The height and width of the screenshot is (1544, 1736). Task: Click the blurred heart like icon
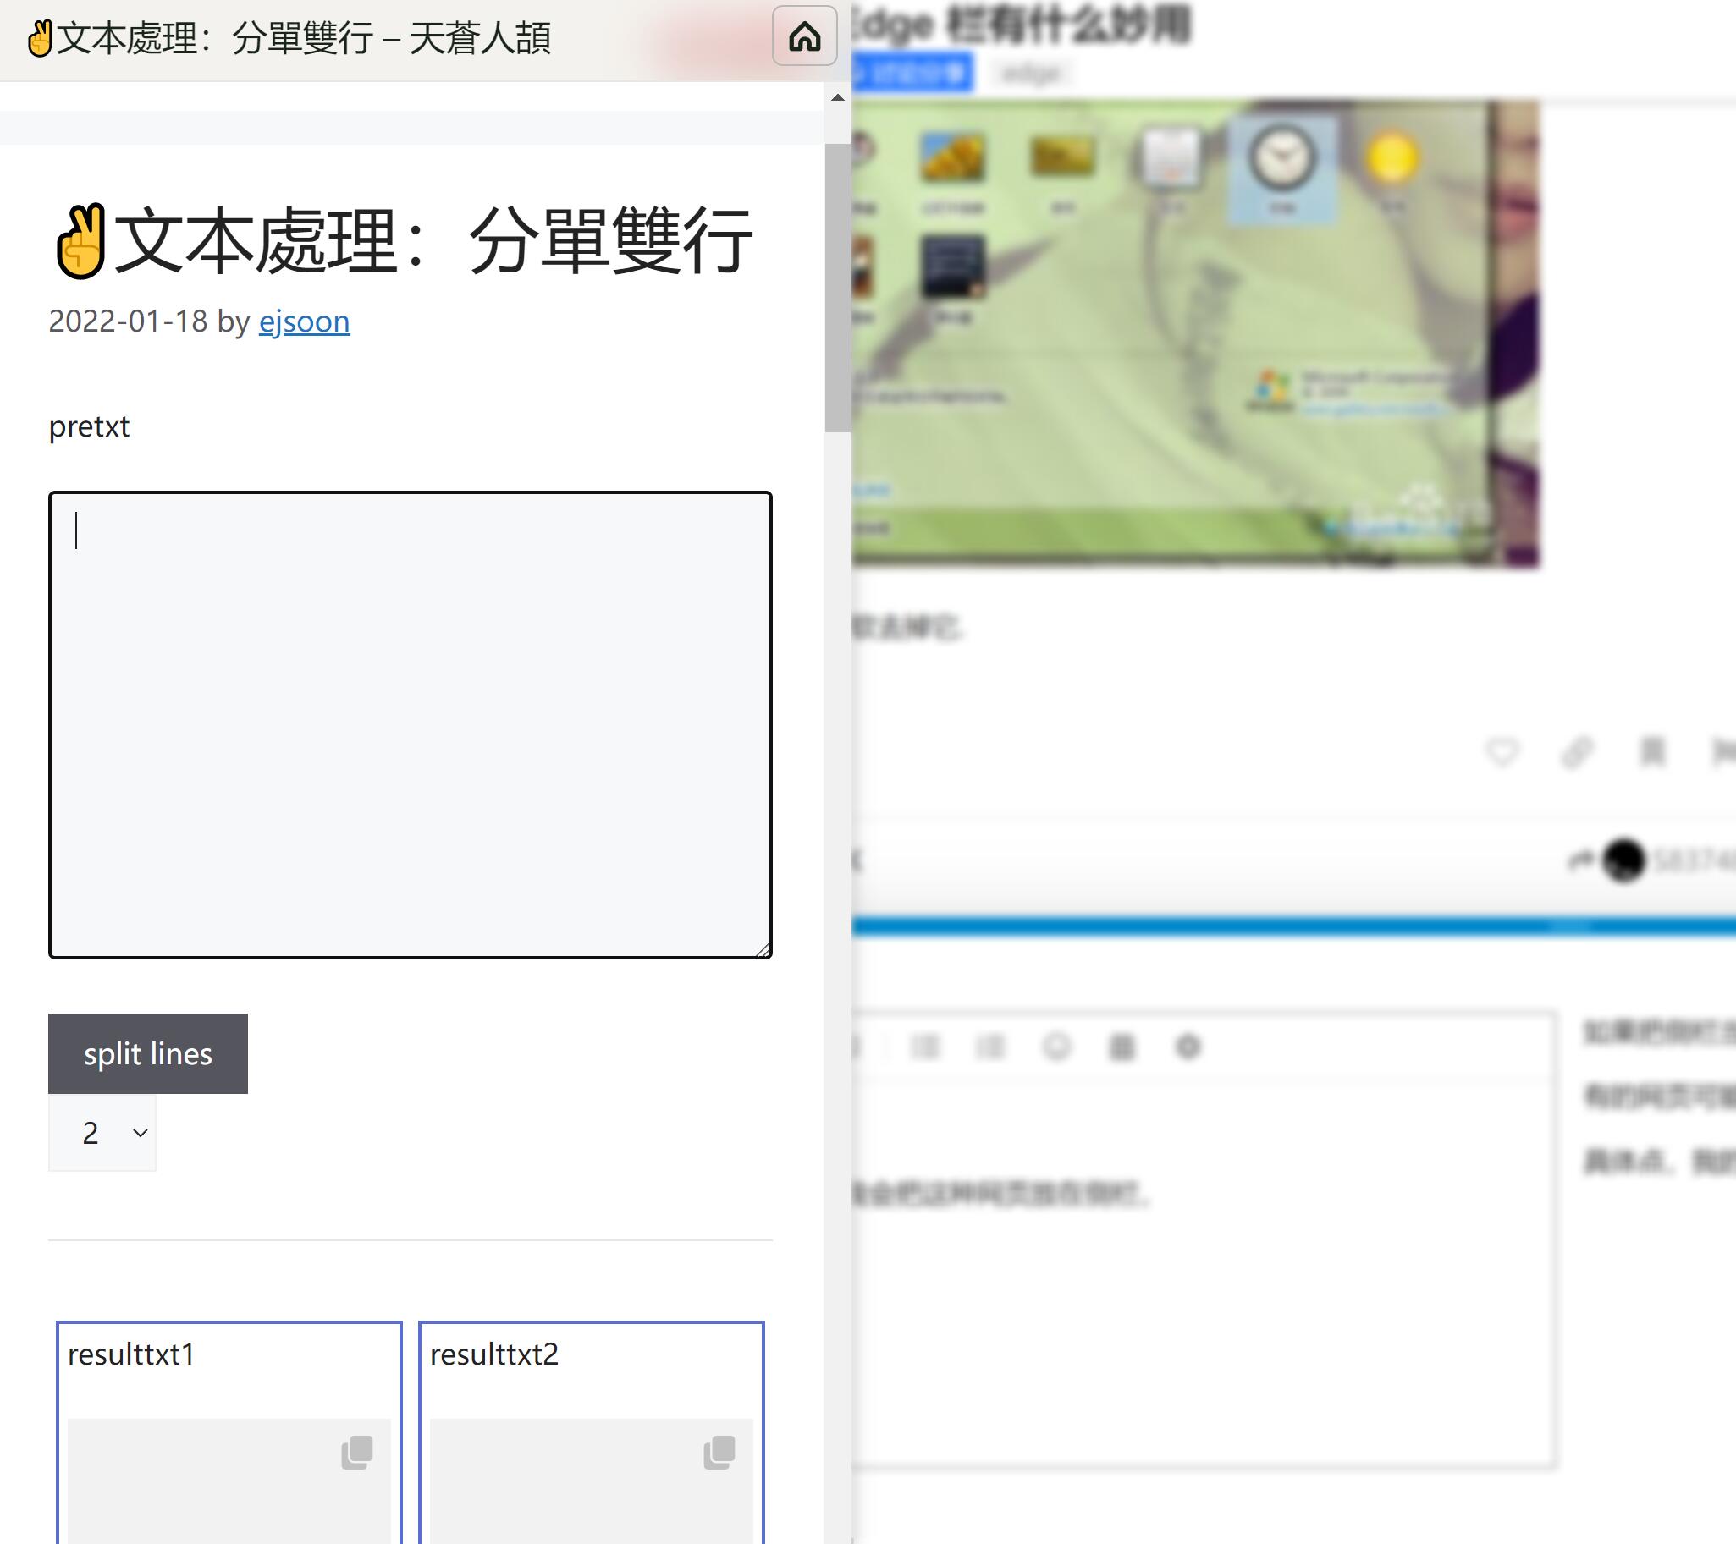click(x=1502, y=751)
